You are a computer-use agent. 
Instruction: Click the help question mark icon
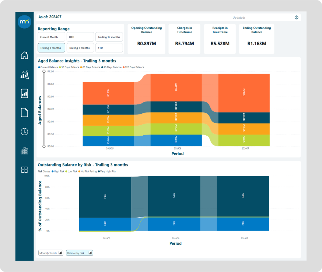pyautogui.click(x=296, y=18)
